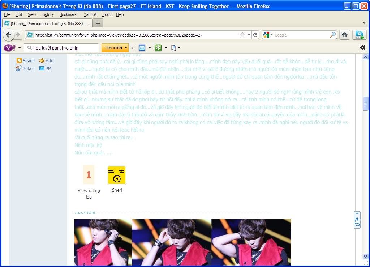Open Yahoo toolbar settings gear
Viewport: 370px width, 267px height.
pos(363,47)
